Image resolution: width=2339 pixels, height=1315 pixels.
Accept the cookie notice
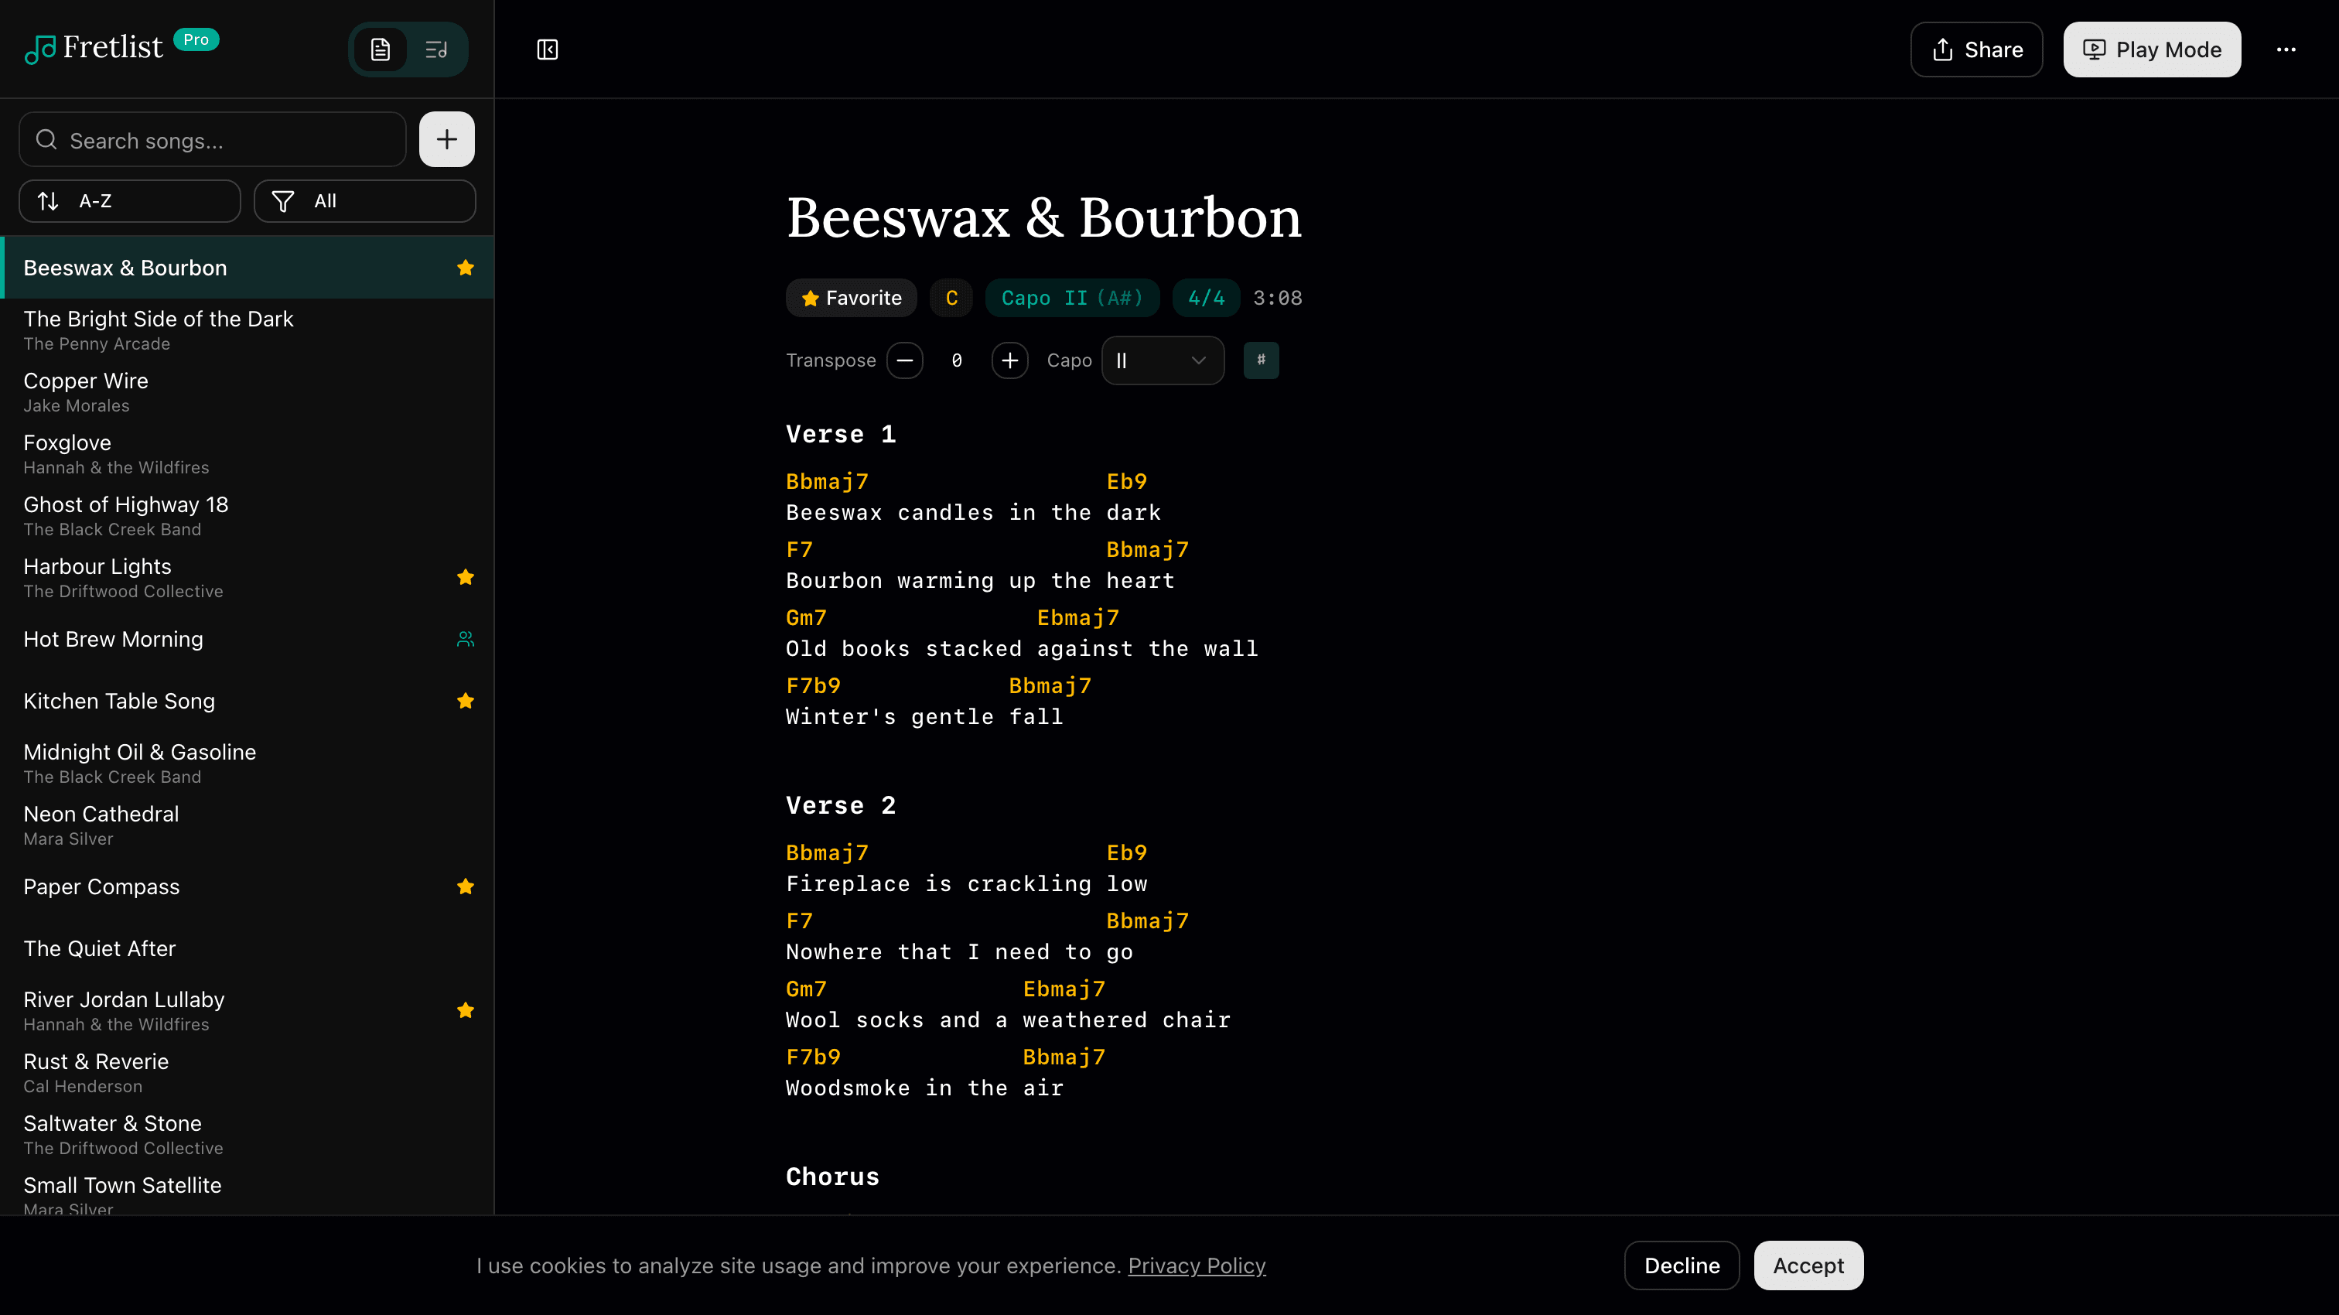[1807, 1265]
